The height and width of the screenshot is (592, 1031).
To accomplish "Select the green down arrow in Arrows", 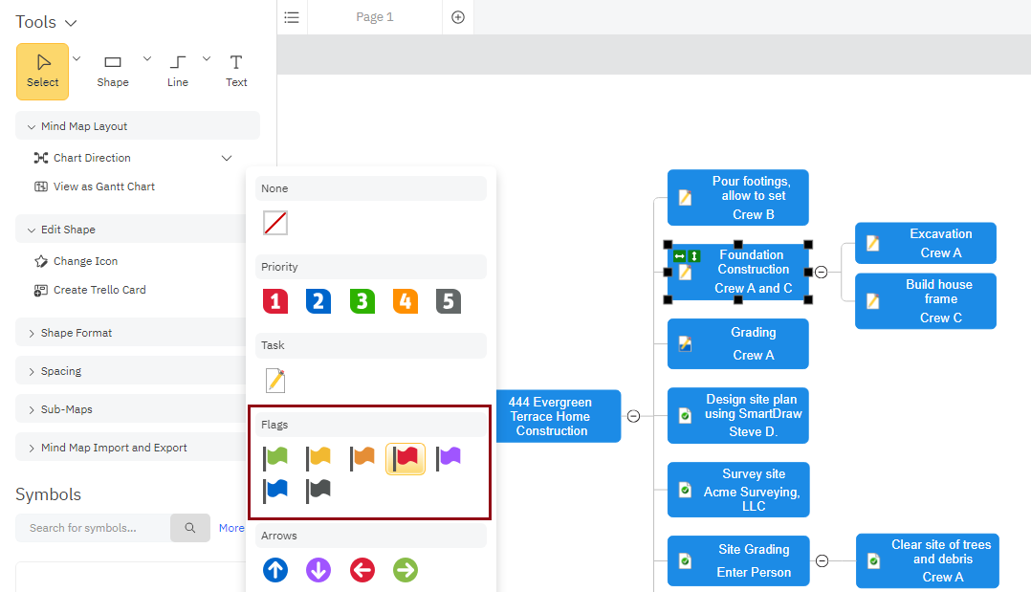I will tap(405, 569).
